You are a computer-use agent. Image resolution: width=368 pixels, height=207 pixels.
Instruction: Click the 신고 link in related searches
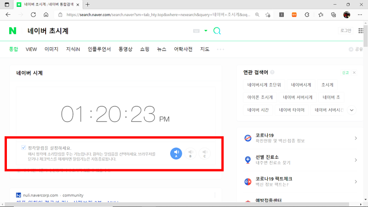pos(345,73)
